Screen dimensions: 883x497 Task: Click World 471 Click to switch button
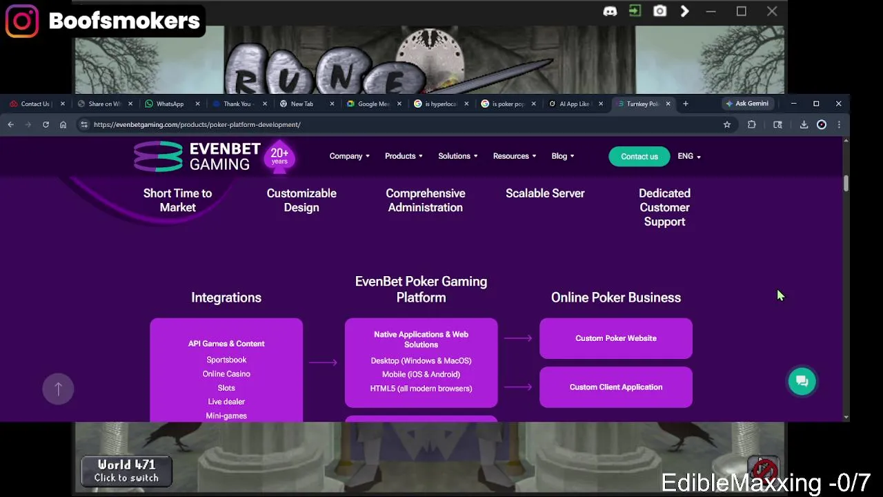(126, 471)
